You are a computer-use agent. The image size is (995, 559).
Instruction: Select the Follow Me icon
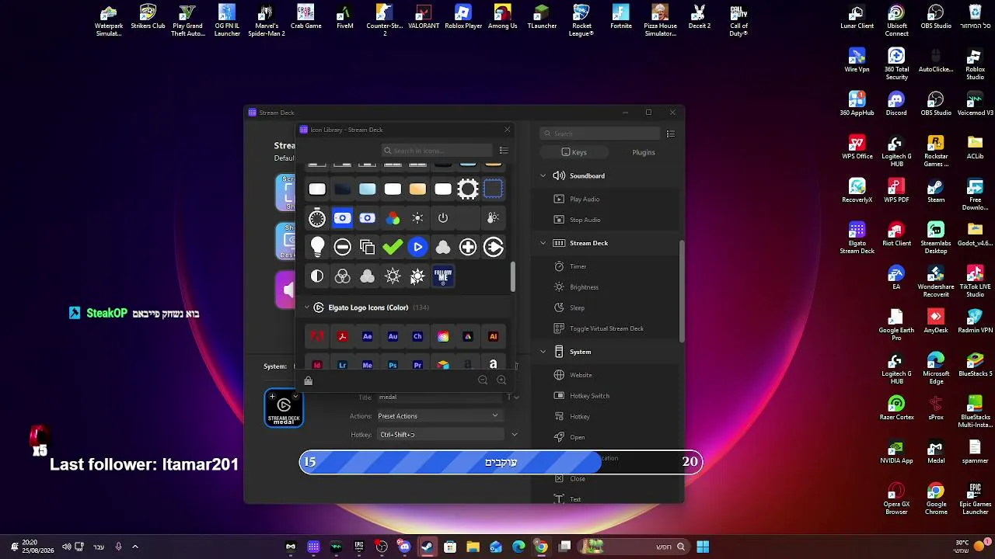[443, 276]
